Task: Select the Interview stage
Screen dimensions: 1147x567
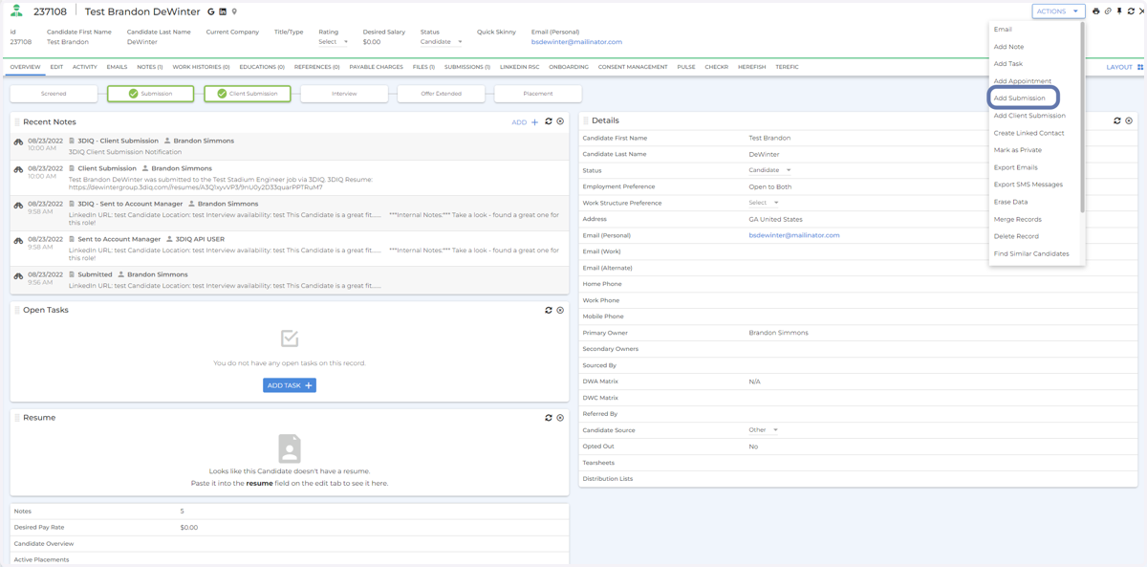Action: (344, 94)
